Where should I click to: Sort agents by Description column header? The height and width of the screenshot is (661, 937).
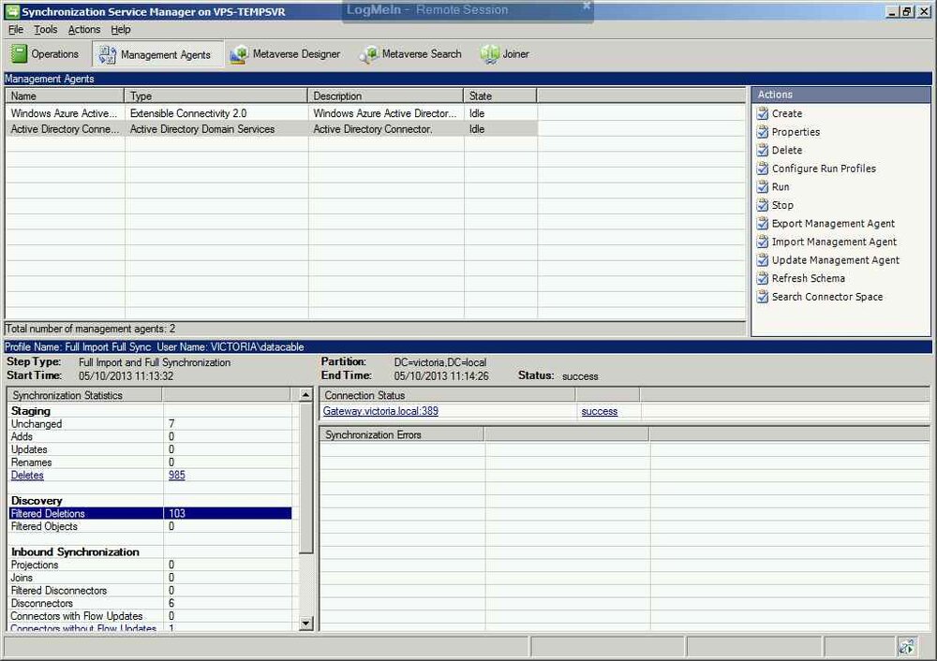pos(385,96)
